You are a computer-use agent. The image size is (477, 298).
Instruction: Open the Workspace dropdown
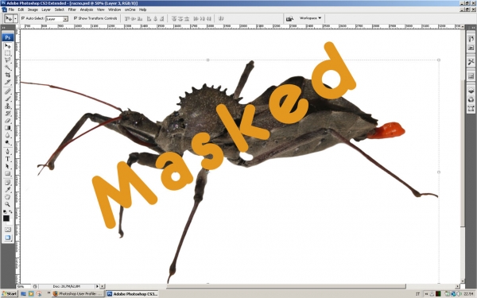(310, 18)
